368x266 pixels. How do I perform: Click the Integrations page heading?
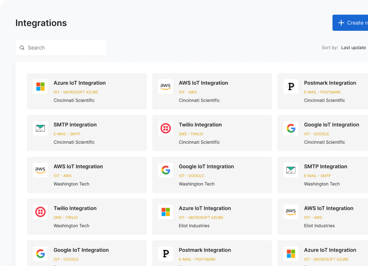pos(41,23)
